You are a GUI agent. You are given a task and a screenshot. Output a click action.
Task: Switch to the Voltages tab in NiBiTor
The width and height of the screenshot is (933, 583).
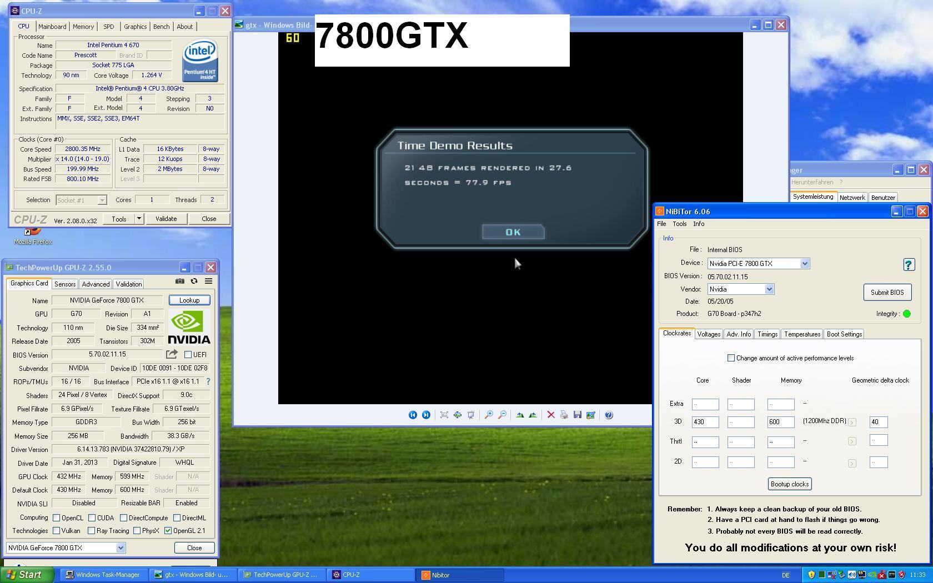[x=709, y=334]
